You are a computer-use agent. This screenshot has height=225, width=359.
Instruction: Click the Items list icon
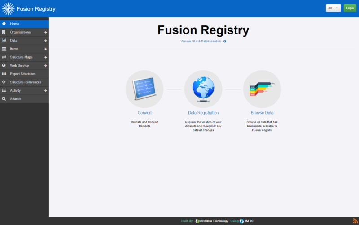pyautogui.click(x=4, y=49)
